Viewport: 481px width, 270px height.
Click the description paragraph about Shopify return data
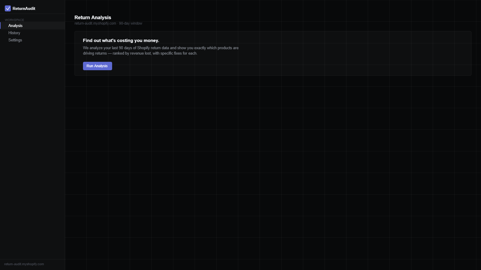click(161, 50)
